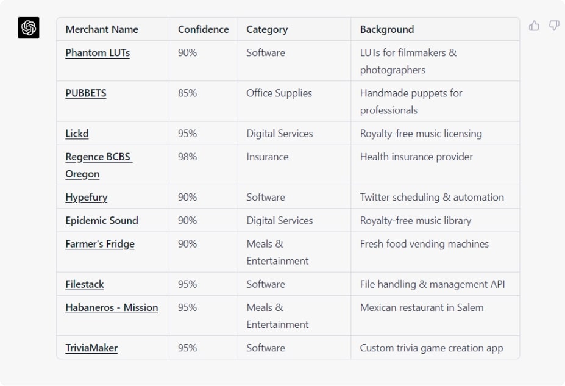
Task: Visit the Hypefury link
Action: pyautogui.click(x=87, y=198)
